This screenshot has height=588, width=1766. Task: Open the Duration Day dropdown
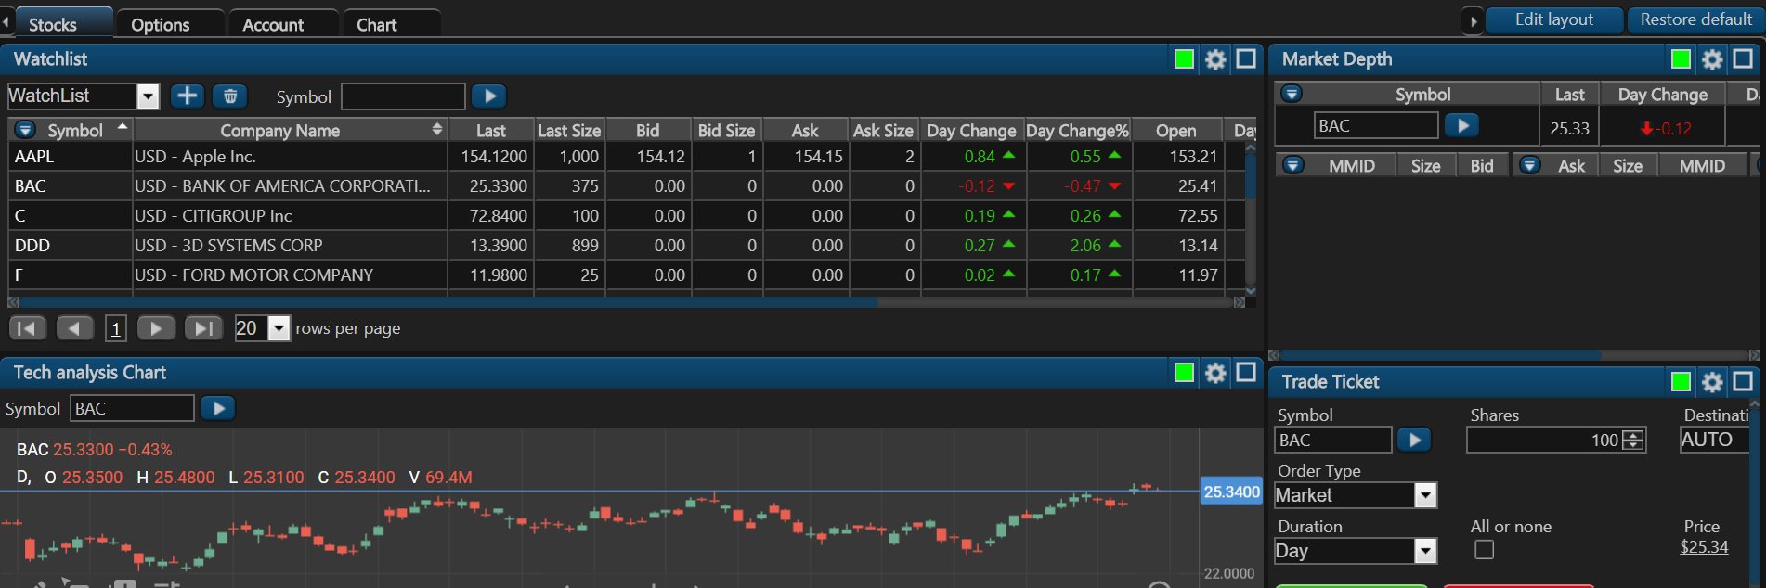click(1425, 551)
